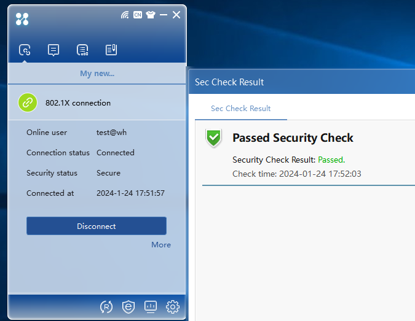Click the green link connection icon
This screenshot has width=415, height=321.
point(28,102)
